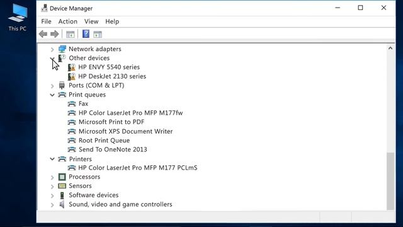
Task: Open the Action menu
Action: pyautogui.click(x=68, y=21)
